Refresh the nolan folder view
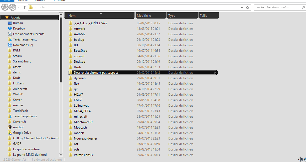 pyautogui.click(x=247, y=8)
